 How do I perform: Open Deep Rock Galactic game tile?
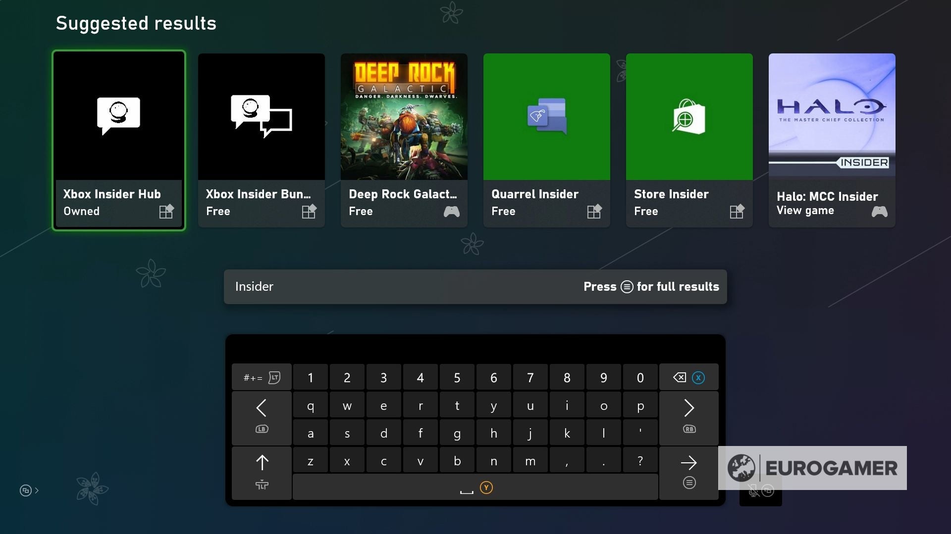(404, 140)
